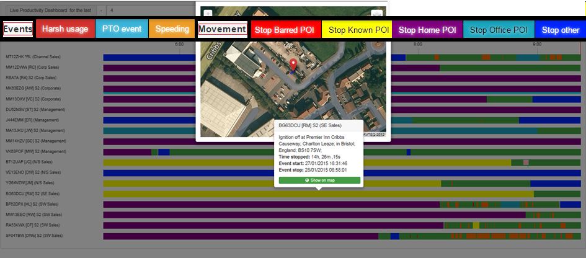Screen dimensions: 586x258
Task: Open the Movement heading tab
Action: (x=222, y=29)
